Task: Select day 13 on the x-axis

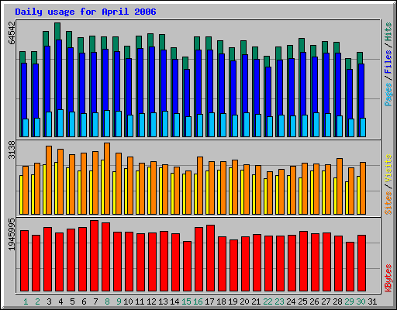Action: (163, 301)
